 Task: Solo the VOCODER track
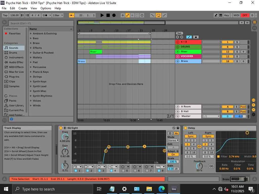tap(237, 56)
